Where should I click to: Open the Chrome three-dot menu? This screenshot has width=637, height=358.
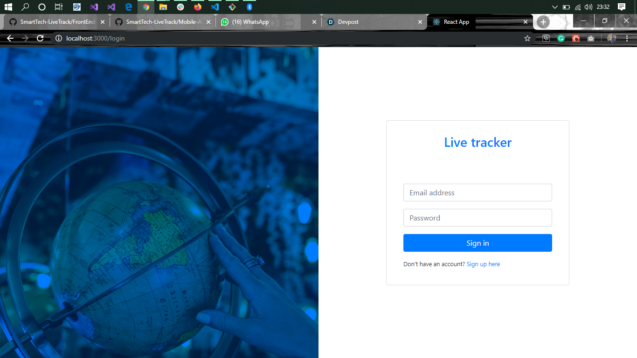(627, 38)
